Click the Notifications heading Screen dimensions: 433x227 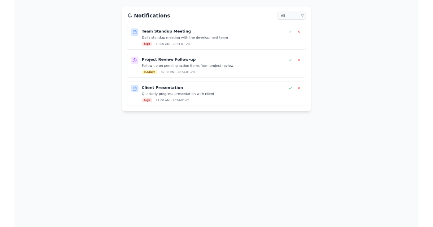pos(152,15)
